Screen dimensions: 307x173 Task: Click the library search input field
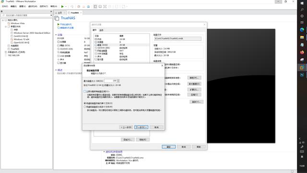tap(25, 15)
